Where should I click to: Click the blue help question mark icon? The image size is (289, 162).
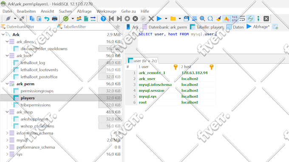click(x=103, y=19)
